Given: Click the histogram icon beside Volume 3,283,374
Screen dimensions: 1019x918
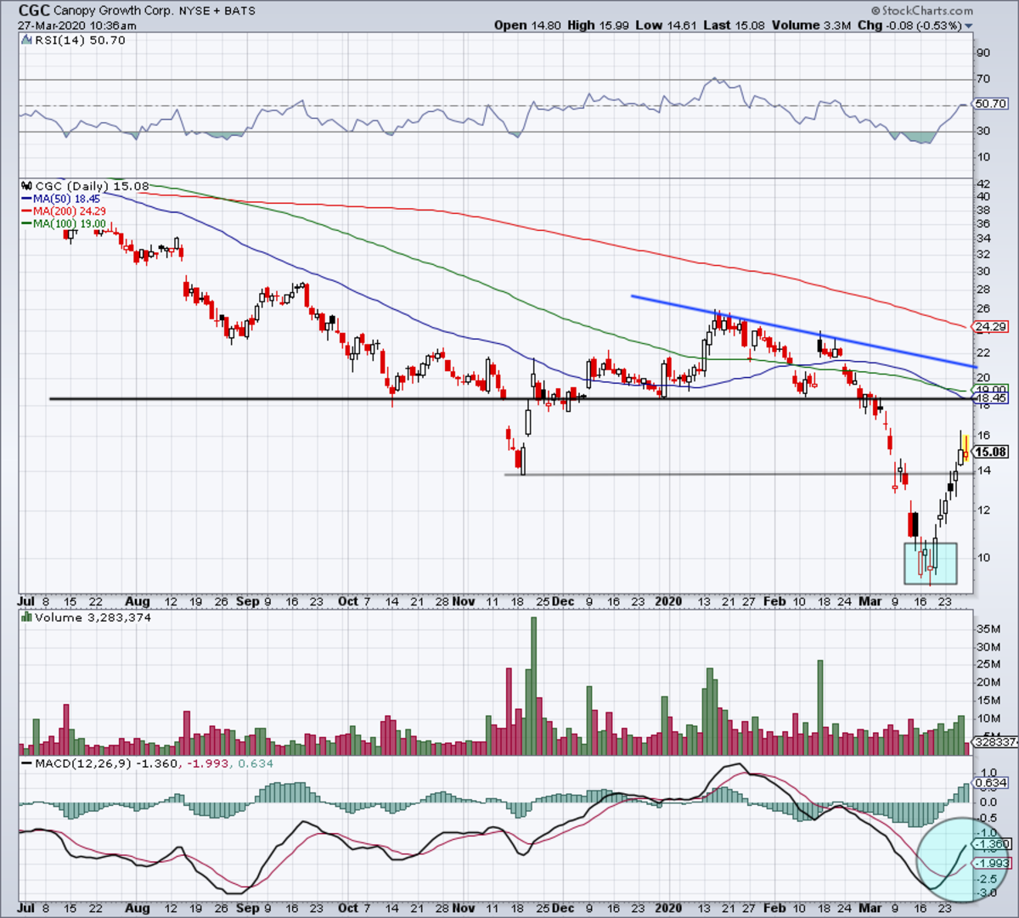Looking at the screenshot, I should pyautogui.click(x=25, y=617).
